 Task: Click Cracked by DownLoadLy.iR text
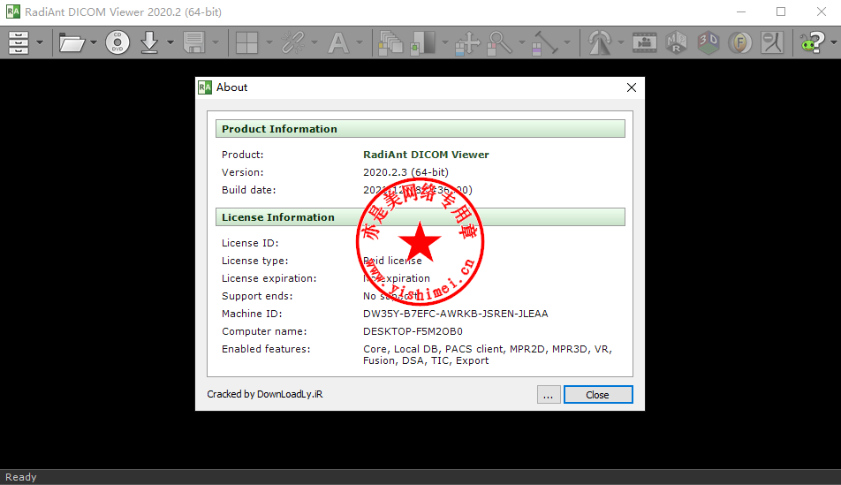(265, 394)
